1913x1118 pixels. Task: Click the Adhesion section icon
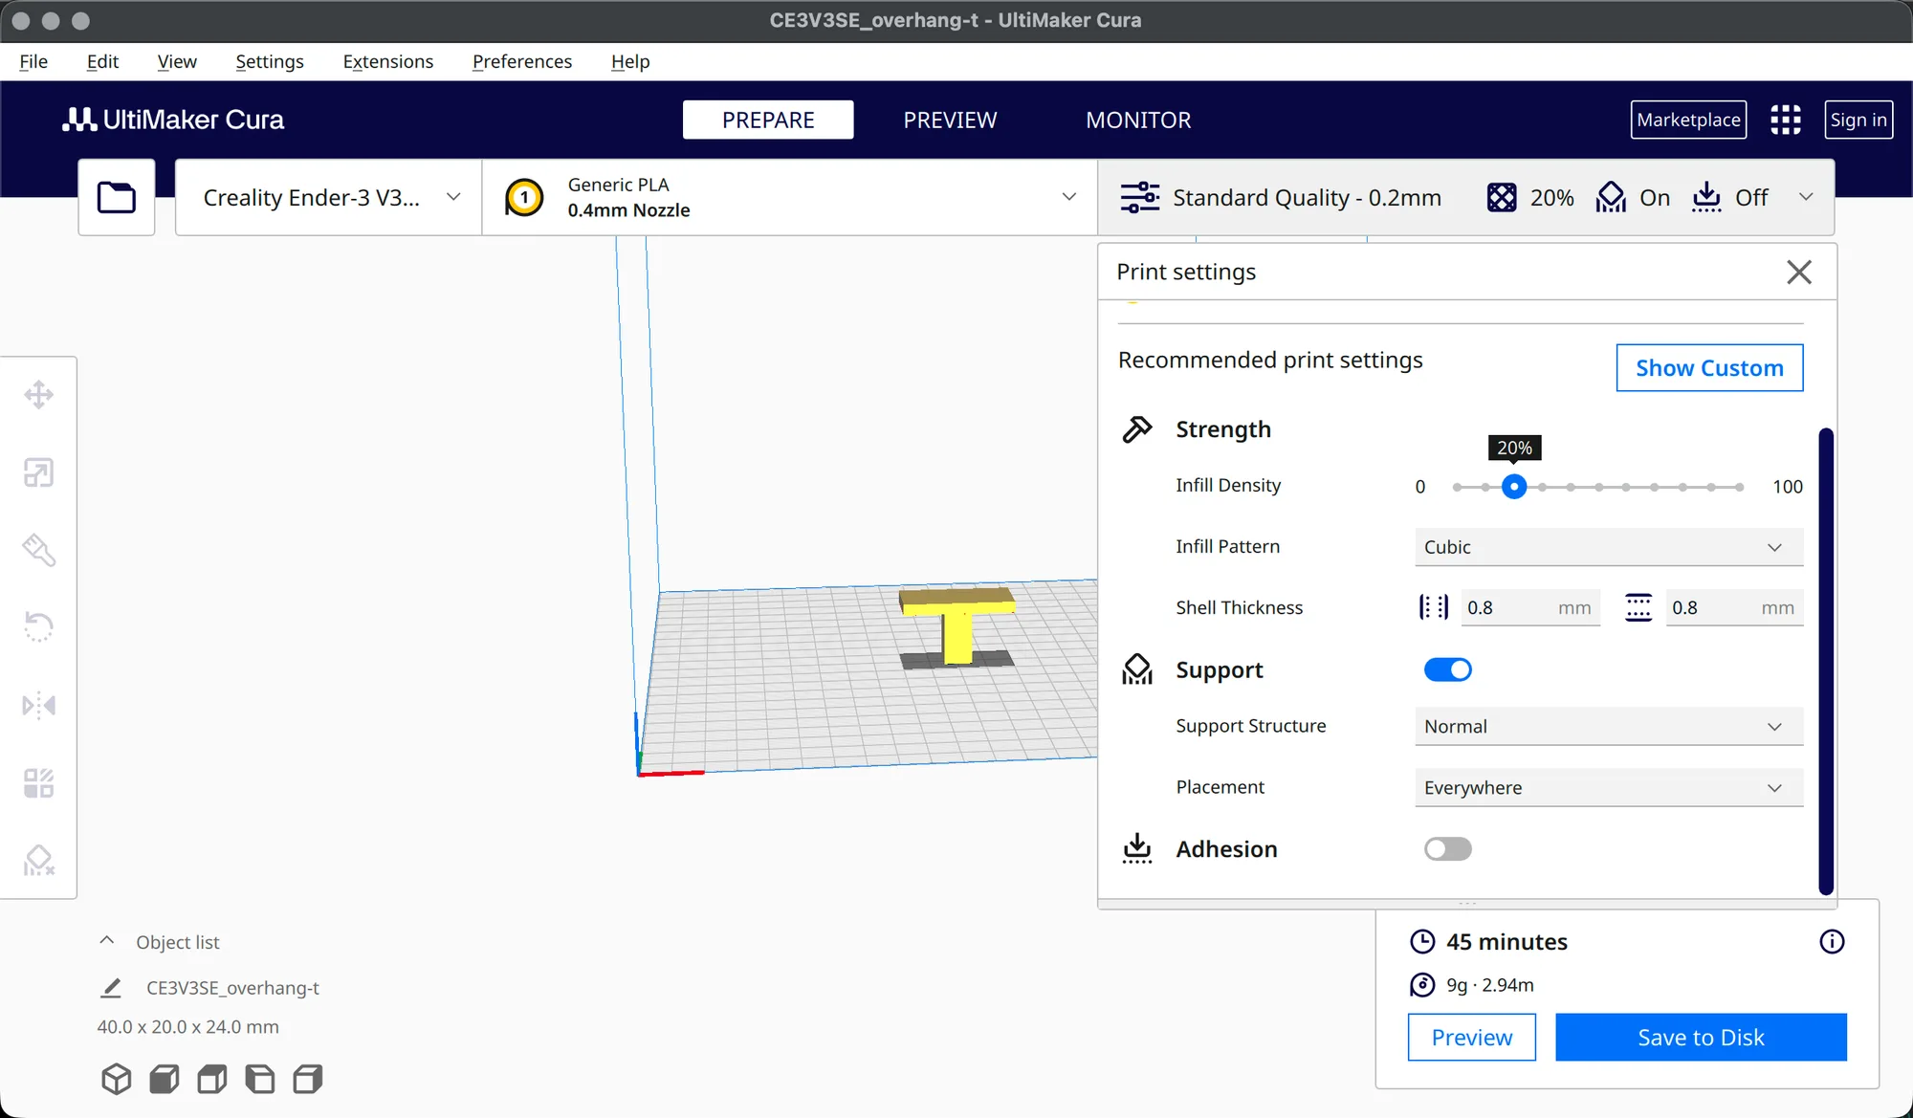(1137, 848)
